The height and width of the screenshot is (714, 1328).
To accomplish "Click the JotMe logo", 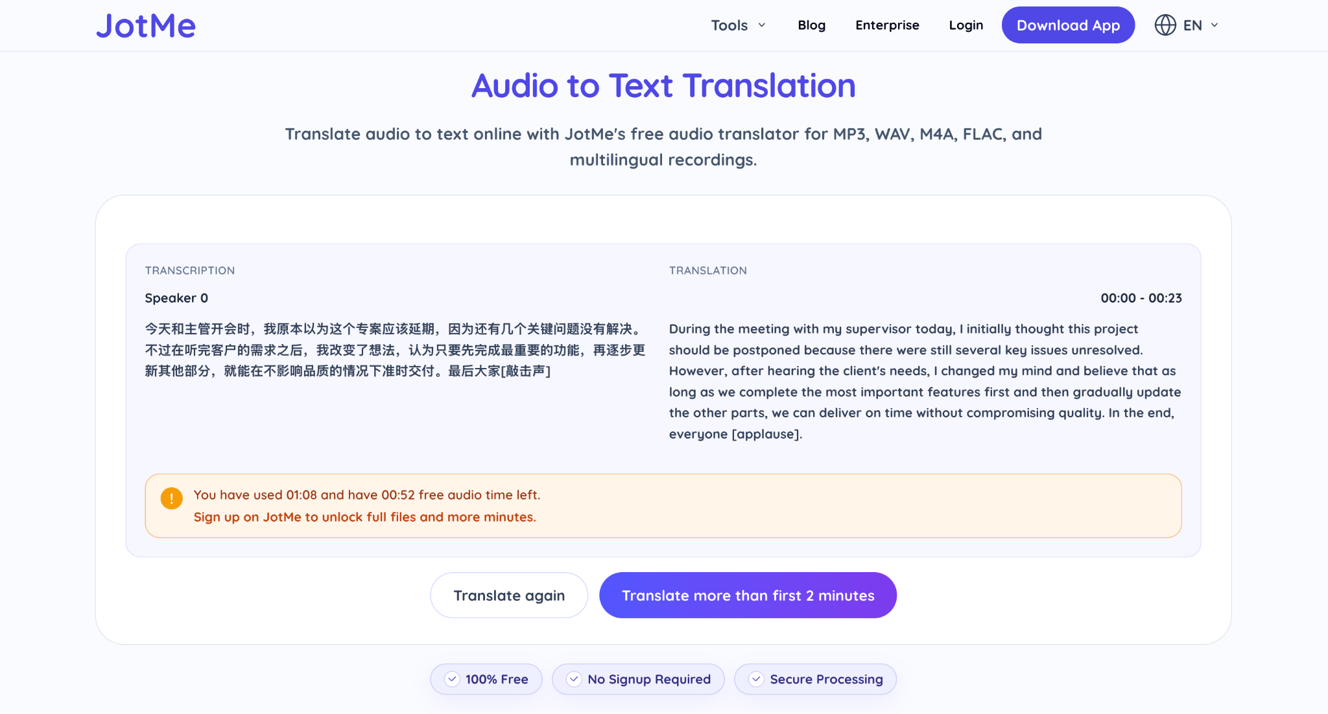I will 146,26.
